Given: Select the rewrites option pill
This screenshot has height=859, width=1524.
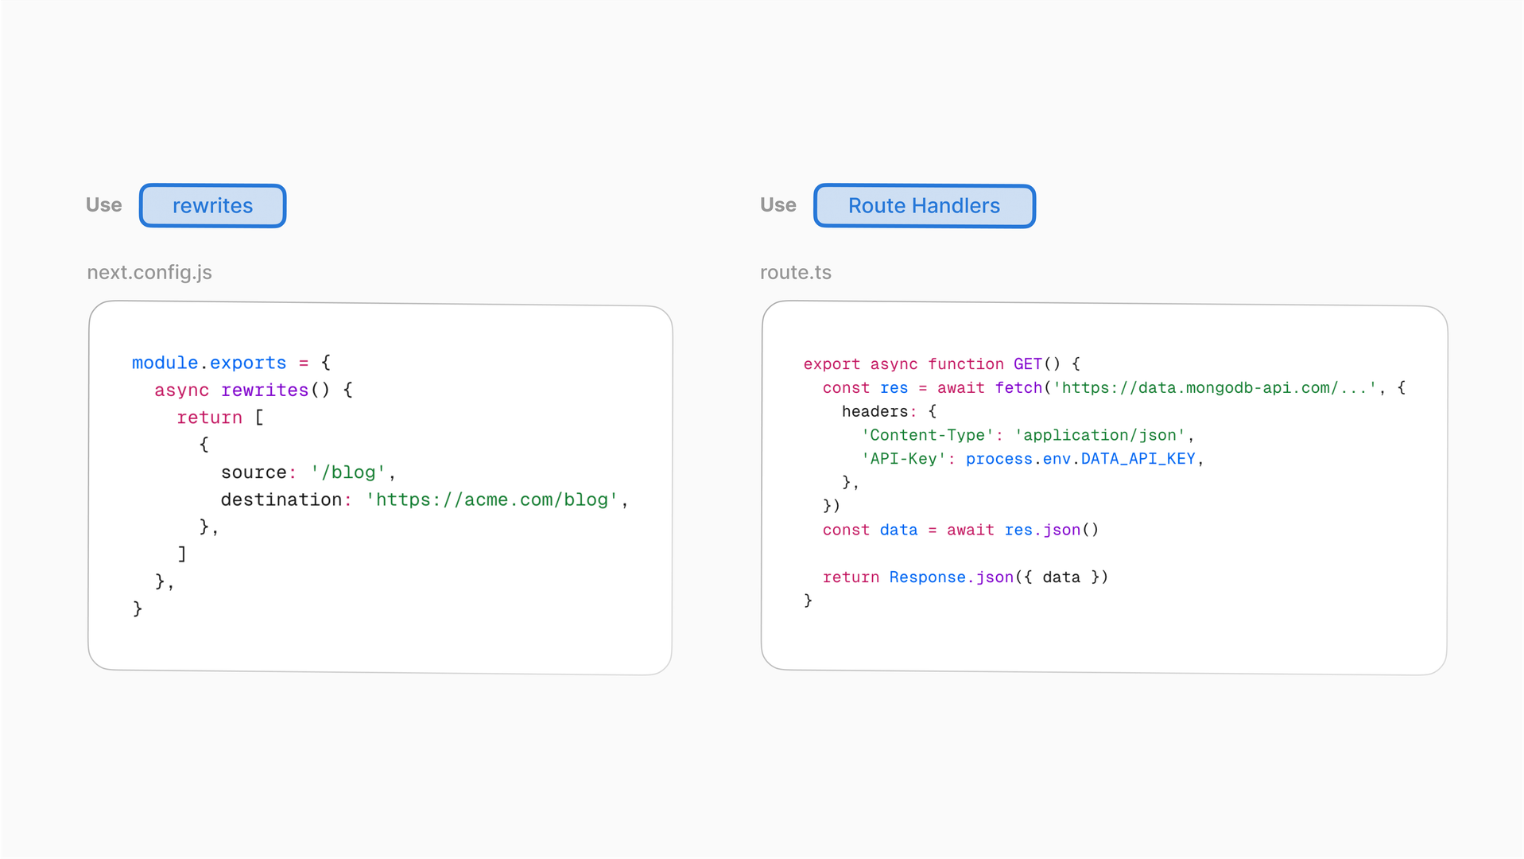Looking at the screenshot, I should click(x=212, y=205).
